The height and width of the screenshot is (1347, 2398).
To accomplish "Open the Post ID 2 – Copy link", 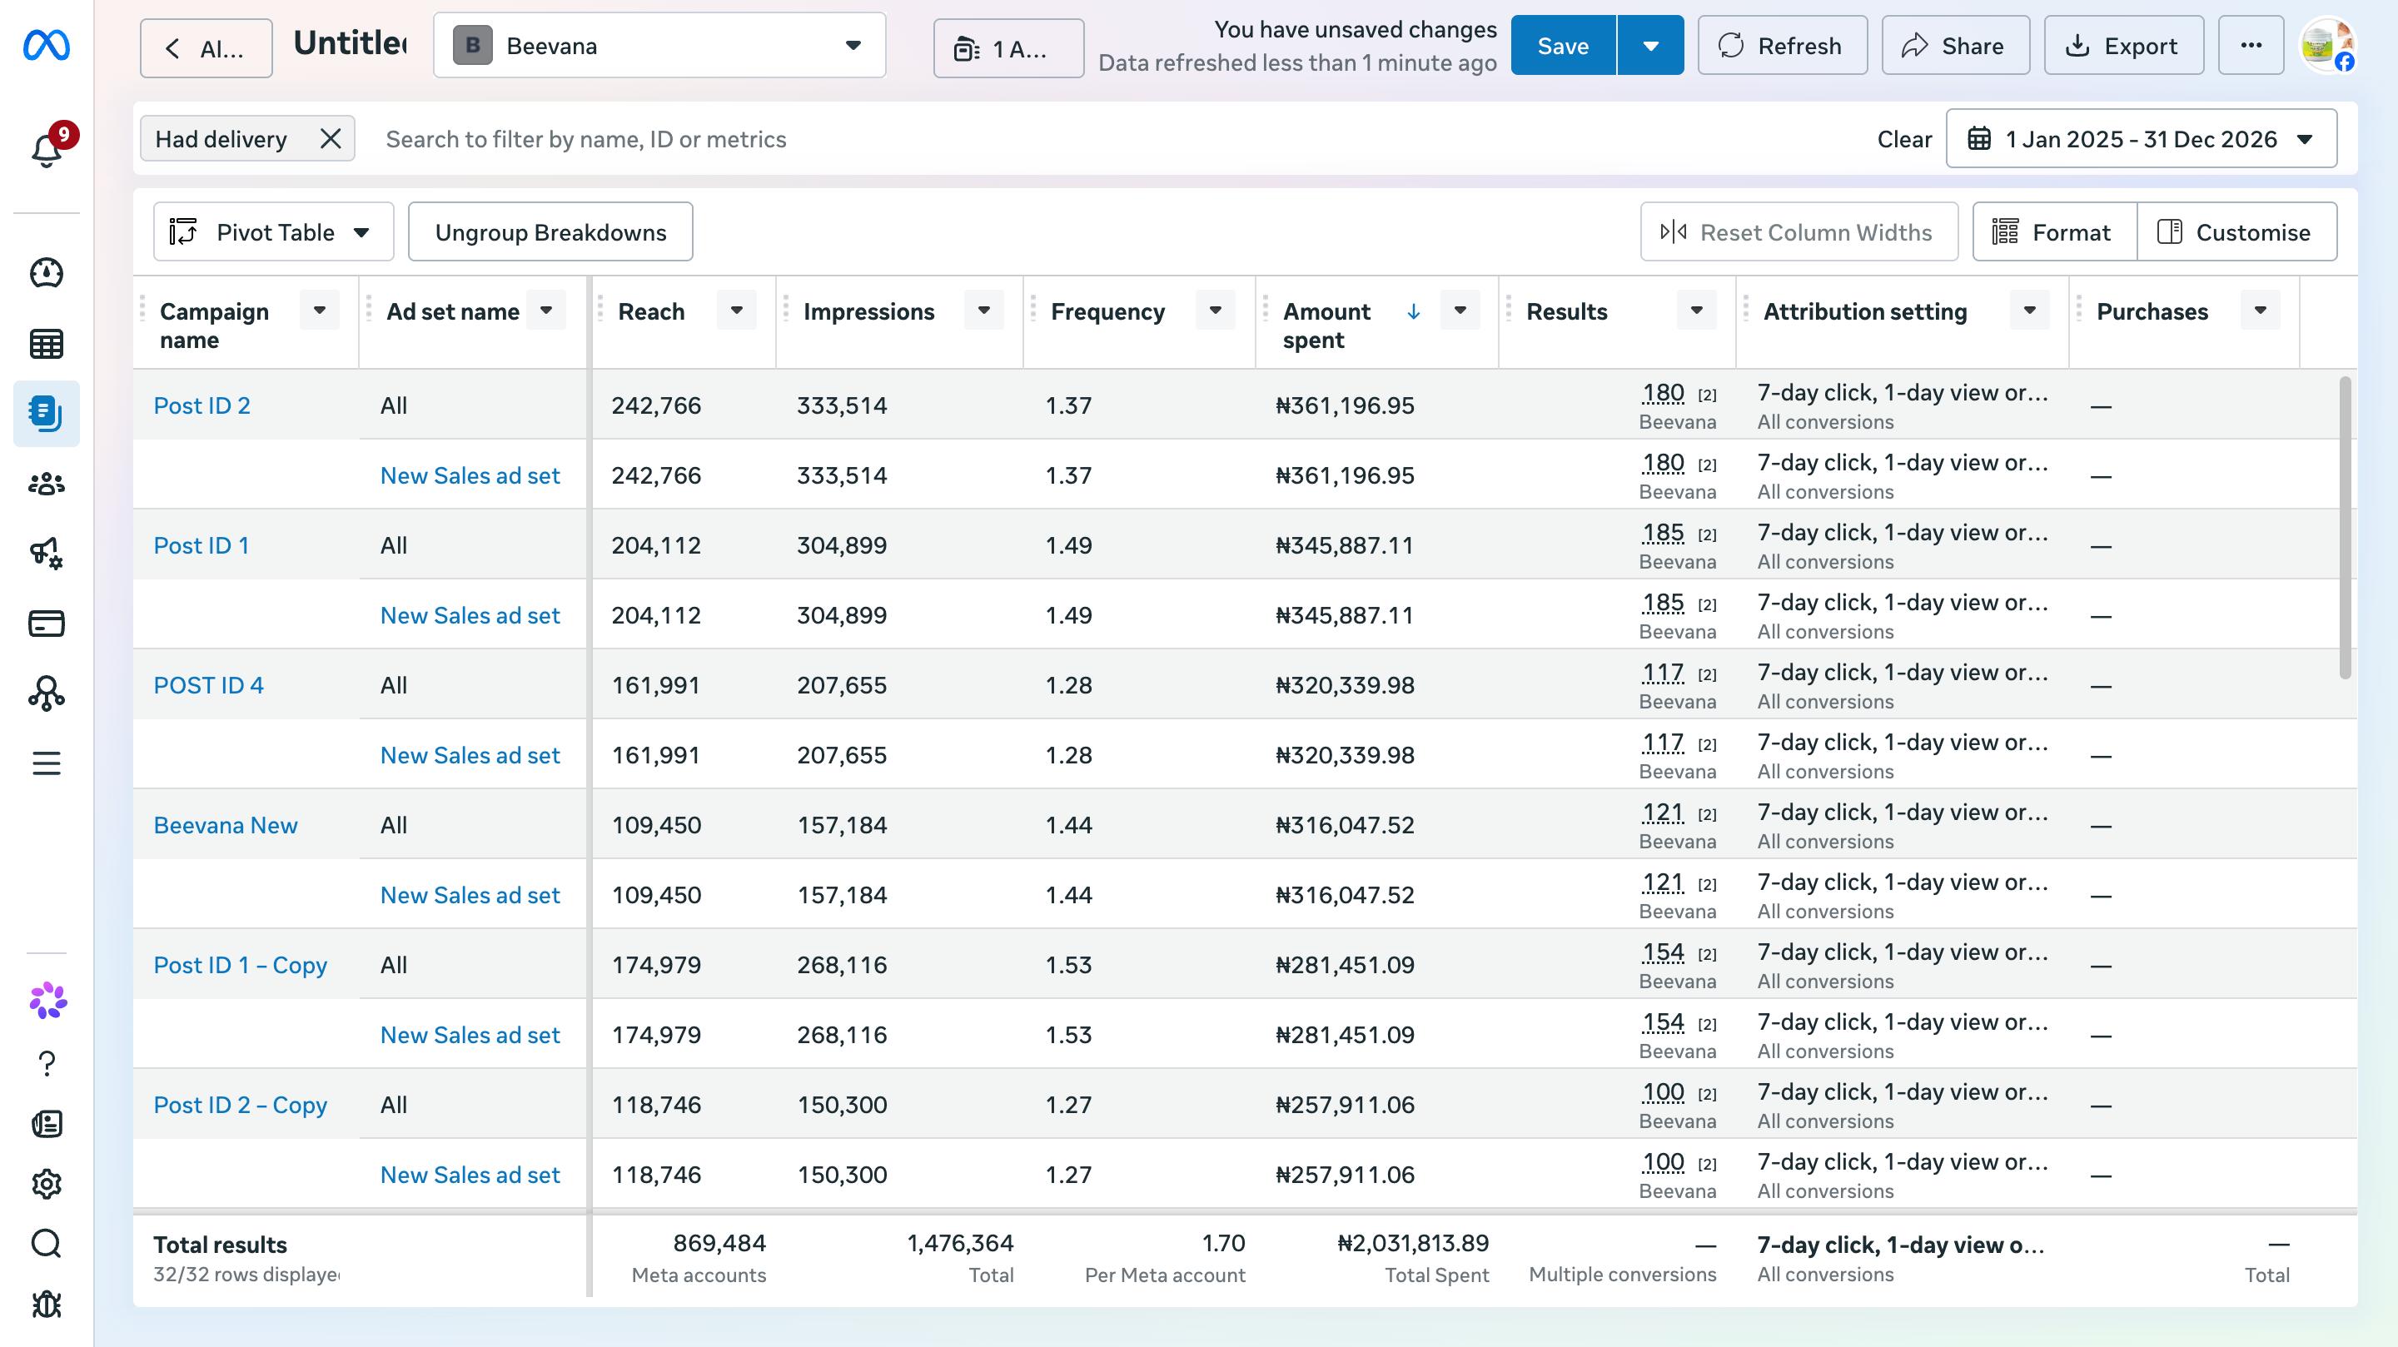I will pos(240,1104).
